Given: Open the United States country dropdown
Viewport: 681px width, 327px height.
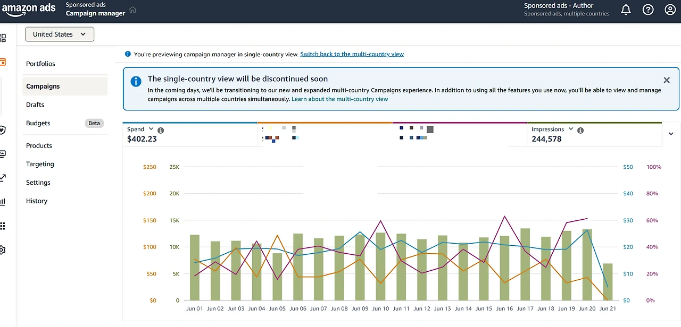Looking at the screenshot, I should point(60,35).
